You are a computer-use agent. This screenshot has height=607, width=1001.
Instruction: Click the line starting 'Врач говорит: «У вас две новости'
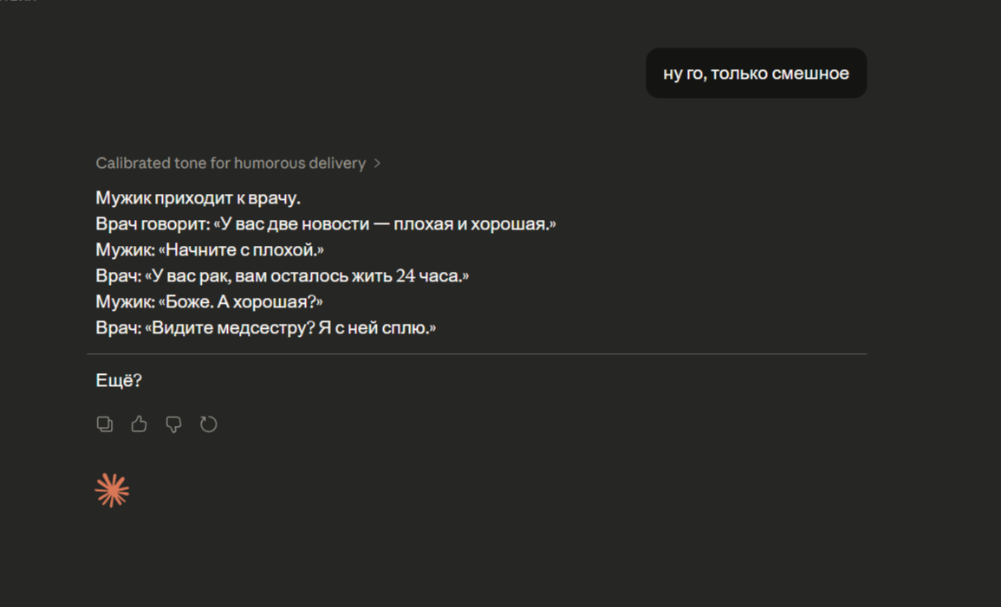click(x=325, y=224)
